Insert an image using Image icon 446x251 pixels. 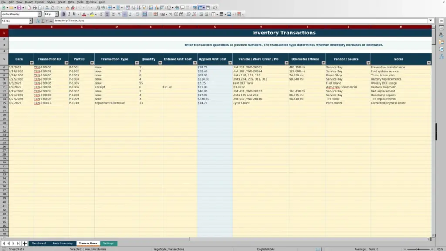point(151,7)
